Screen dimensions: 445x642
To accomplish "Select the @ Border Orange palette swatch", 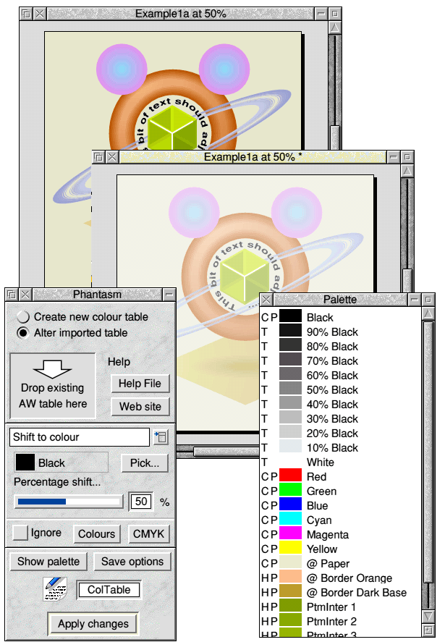I will coord(291,576).
